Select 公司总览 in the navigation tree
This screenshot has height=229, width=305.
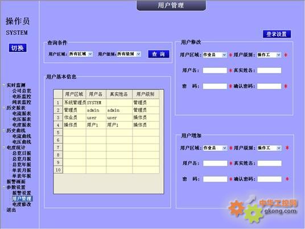point(22,91)
